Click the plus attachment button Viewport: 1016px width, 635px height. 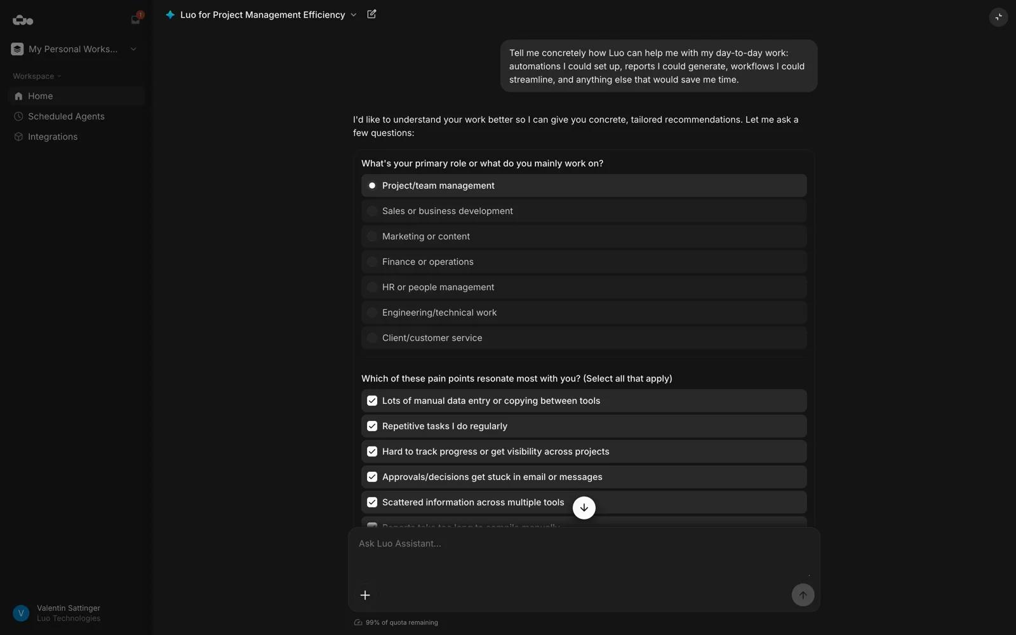365,595
